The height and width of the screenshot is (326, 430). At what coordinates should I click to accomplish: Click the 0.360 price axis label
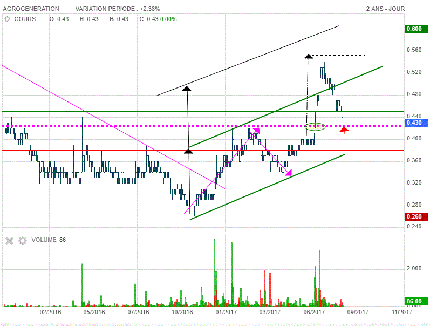tap(414, 160)
